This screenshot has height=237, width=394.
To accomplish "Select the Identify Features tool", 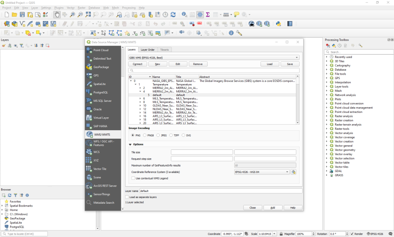I will pos(184,15).
